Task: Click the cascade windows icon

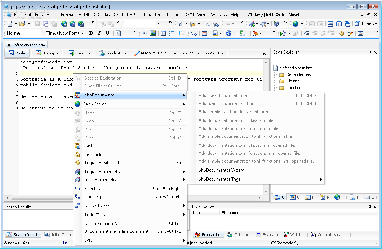Action: 347,24
